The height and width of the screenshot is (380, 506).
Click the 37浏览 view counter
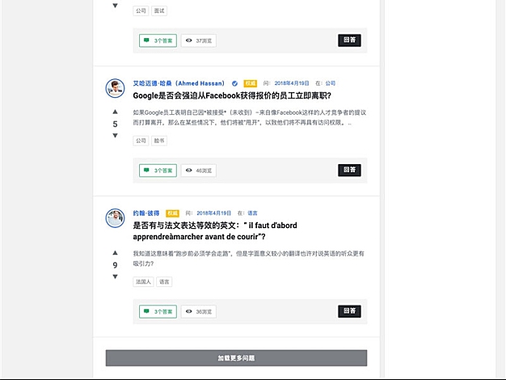click(199, 40)
